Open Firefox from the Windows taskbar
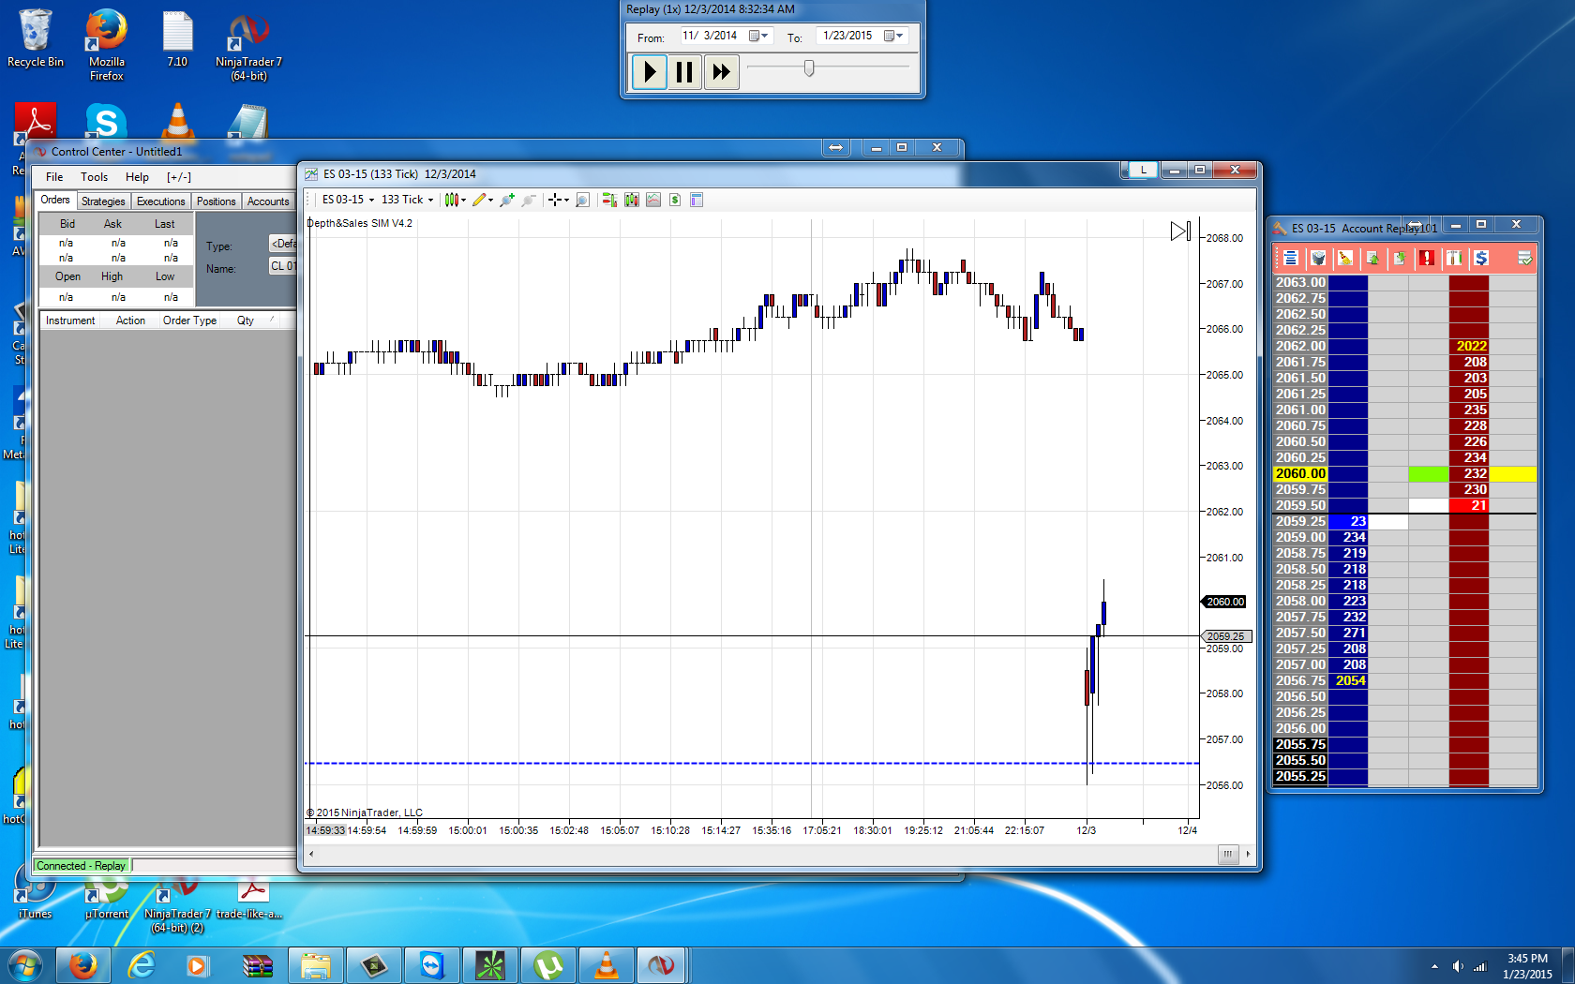This screenshot has height=984, width=1575. tap(83, 964)
